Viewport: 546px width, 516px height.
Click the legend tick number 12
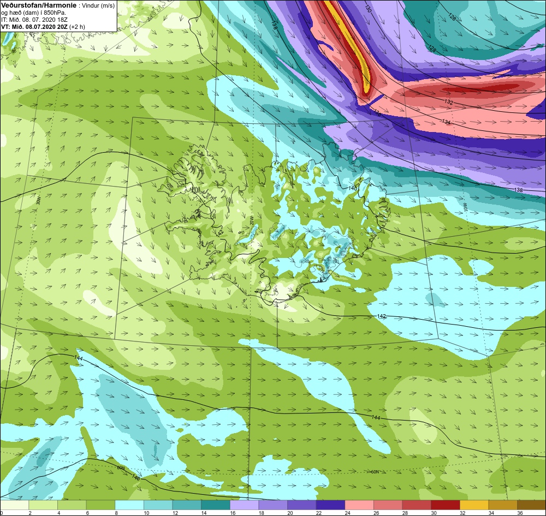click(x=175, y=513)
